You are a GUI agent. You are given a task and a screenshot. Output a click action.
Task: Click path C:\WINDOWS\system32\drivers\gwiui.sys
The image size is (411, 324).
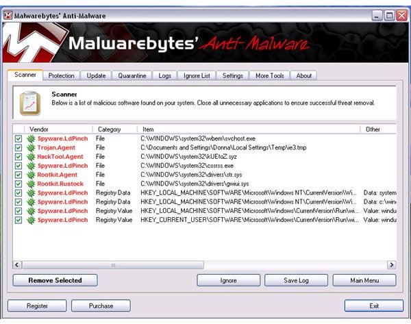pos(195,184)
